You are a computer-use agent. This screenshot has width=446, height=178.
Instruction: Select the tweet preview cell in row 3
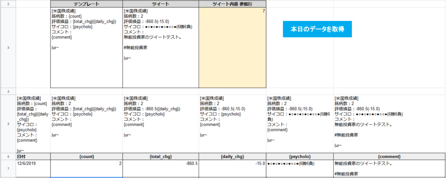click(161, 48)
